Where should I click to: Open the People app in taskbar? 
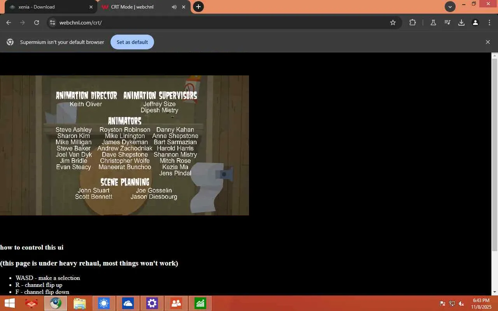click(x=176, y=303)
